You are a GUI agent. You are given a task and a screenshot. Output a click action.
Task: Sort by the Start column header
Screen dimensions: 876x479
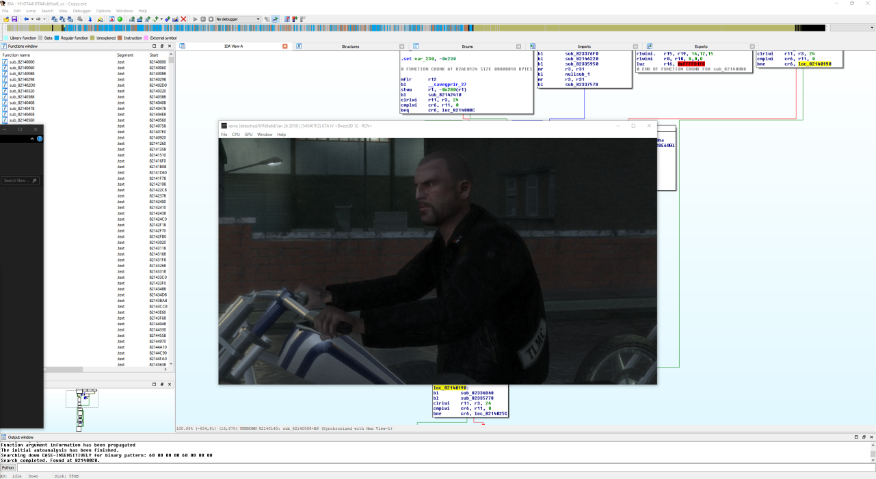coord(154,55)
